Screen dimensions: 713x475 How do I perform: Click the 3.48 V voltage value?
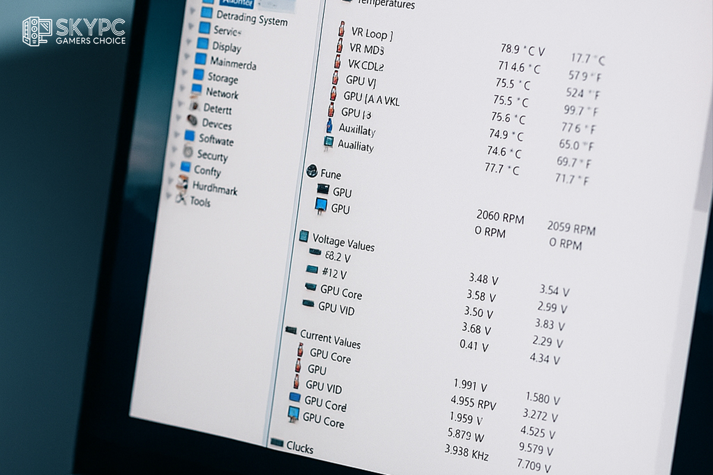483,278
